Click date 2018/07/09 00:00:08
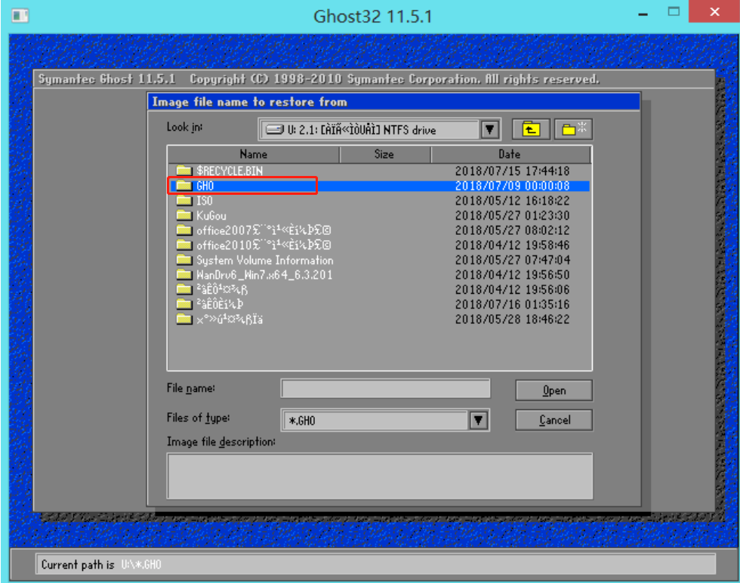 point(512,186)
